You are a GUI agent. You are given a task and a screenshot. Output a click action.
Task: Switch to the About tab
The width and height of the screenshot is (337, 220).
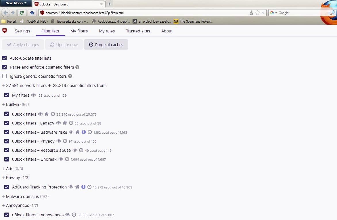point(167,31)
